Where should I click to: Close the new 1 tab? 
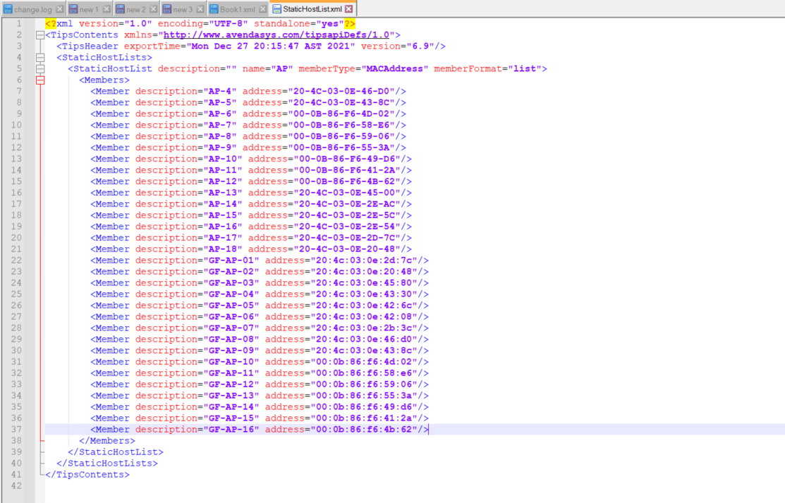pos(107,9)
